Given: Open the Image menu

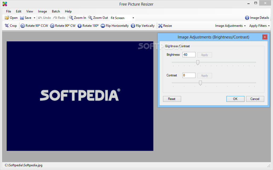Looking at the screenshot, I should [43, 11].
